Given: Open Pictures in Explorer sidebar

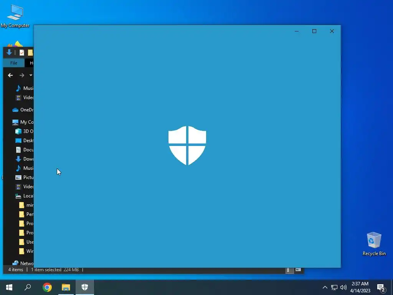Looking at the screenshot, I should 24,177.
